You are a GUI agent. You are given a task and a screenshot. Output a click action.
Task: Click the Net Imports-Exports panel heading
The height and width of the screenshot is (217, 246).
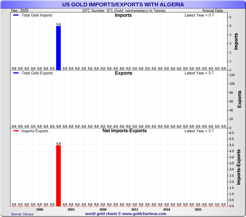pyautogui.click(x=124, y=131)
